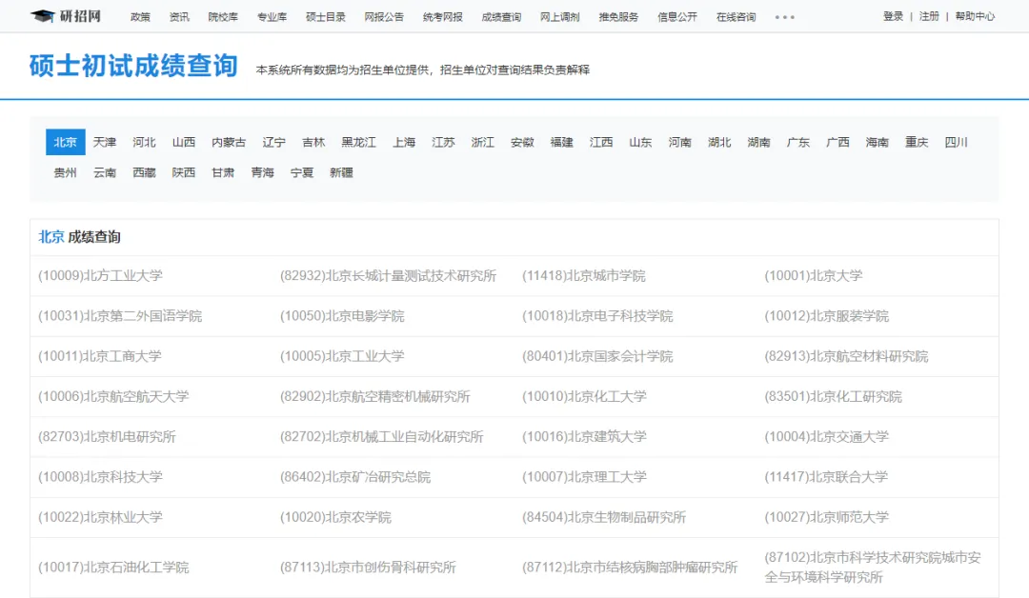Image resolution: width=1029 pixels, height=598 pixels.
Task: Switch to 浙江 province
Action: [483, 142]
